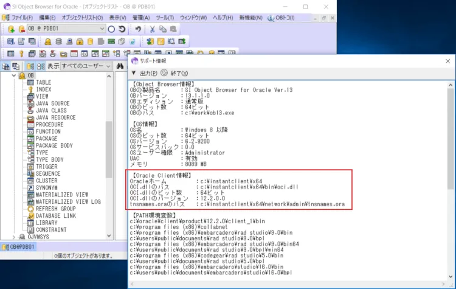Viewport: 456px width, 289px height.
Task: Open the SQL execution tool icon
Action: (x=11, y=41)
